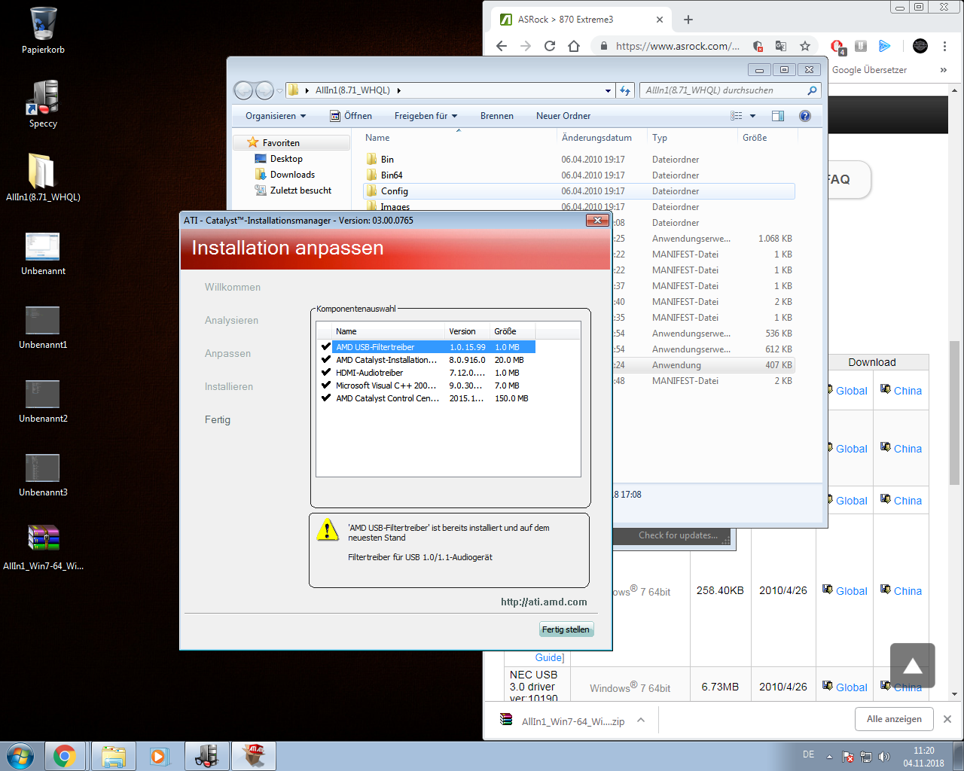
Task: Expand the Explorer address bar history dropdown
Action: [x=609, y=91]
